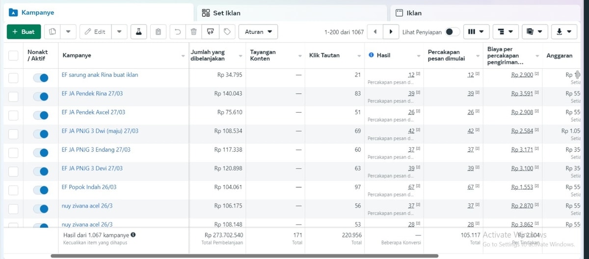Screen dimensions: 589x259
Task: Turn off EF sarung anak Rina campaign
Action: [41, 78]
